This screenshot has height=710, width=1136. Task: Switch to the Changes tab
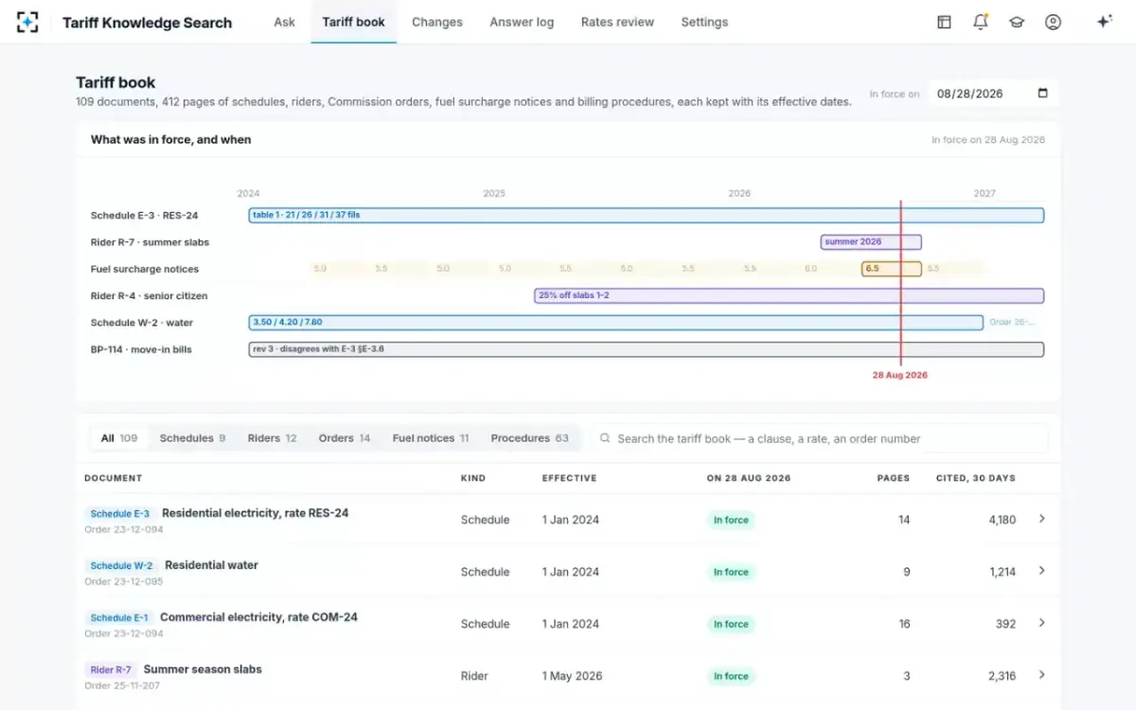click(x=437, y=22)
